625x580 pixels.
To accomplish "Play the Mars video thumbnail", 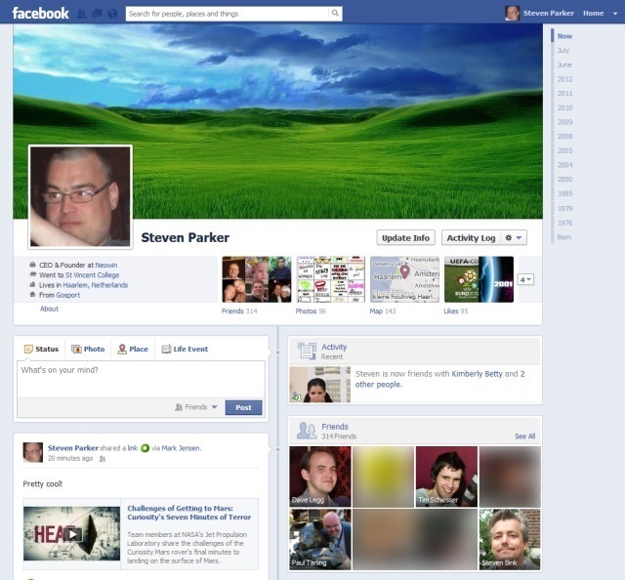I will [71, 533].
